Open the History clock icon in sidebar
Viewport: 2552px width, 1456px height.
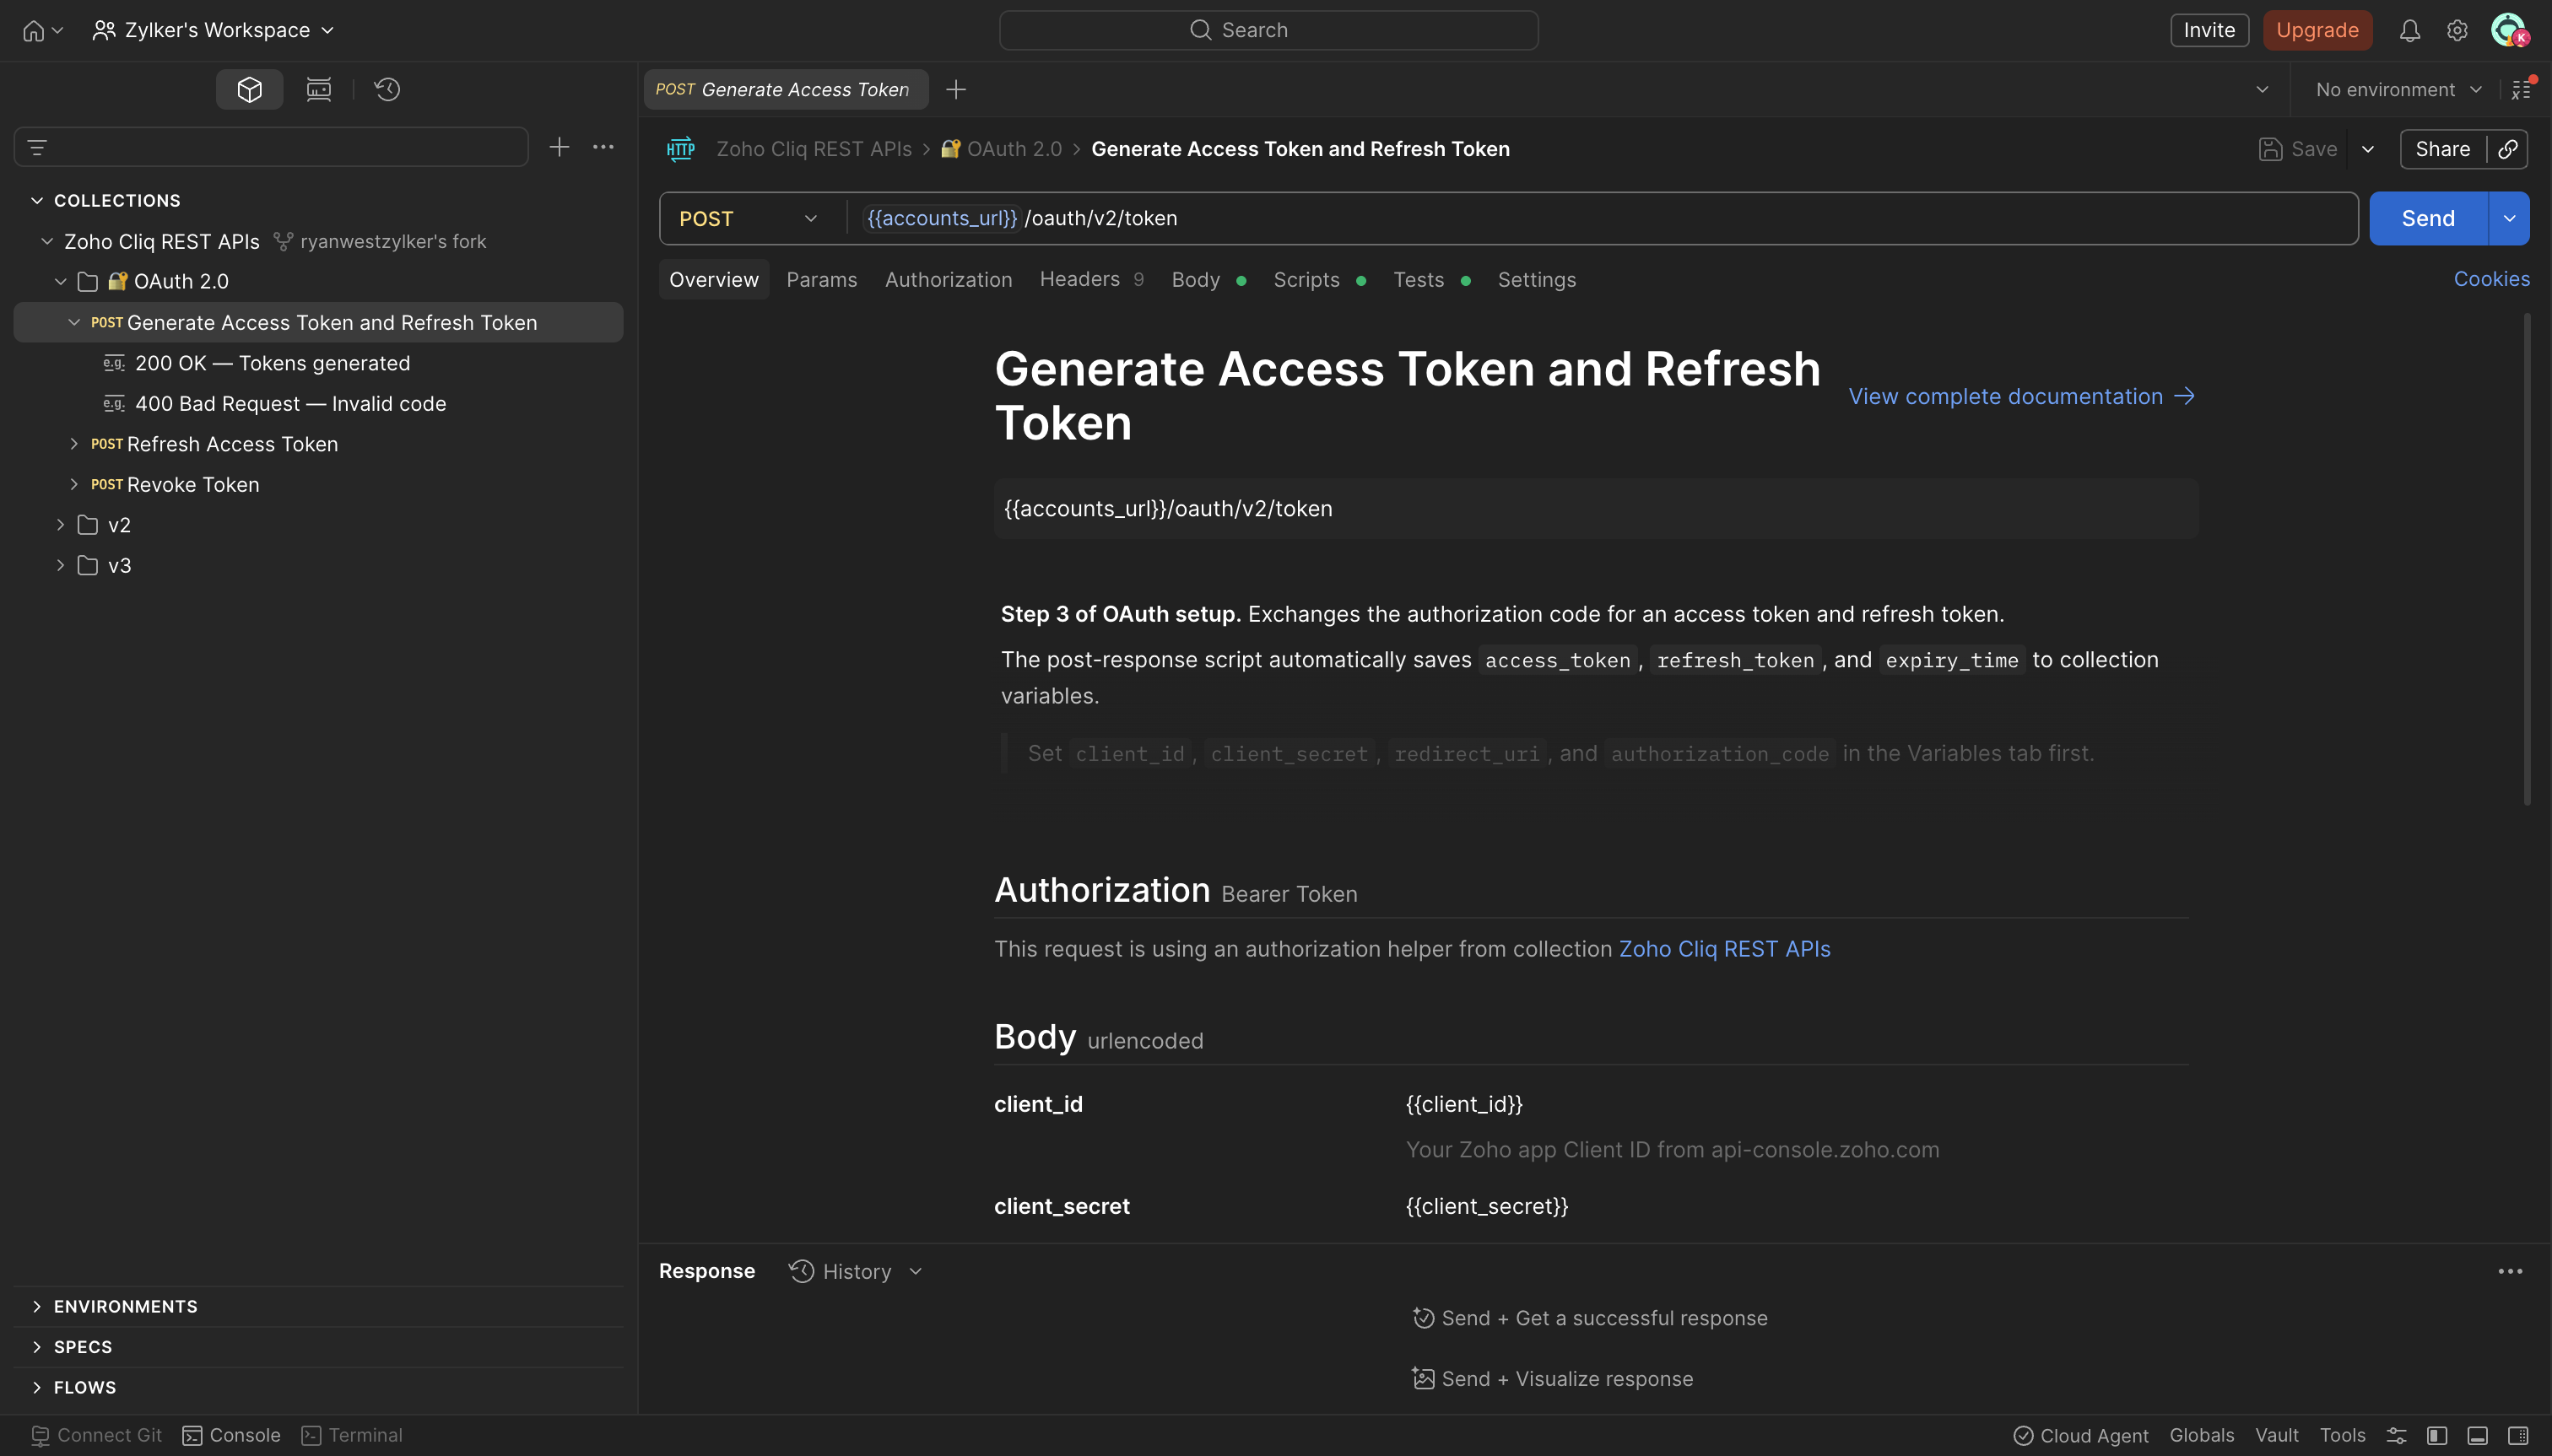pyautogui.click(x=387, y=89)
